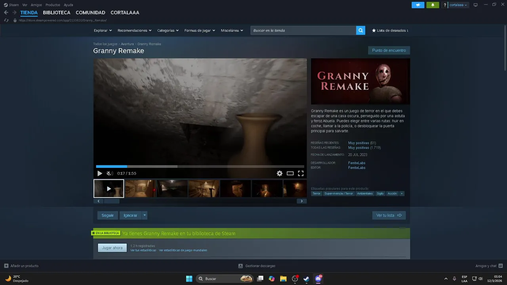Open the CORTALAAA profile tab

(125, 13)
